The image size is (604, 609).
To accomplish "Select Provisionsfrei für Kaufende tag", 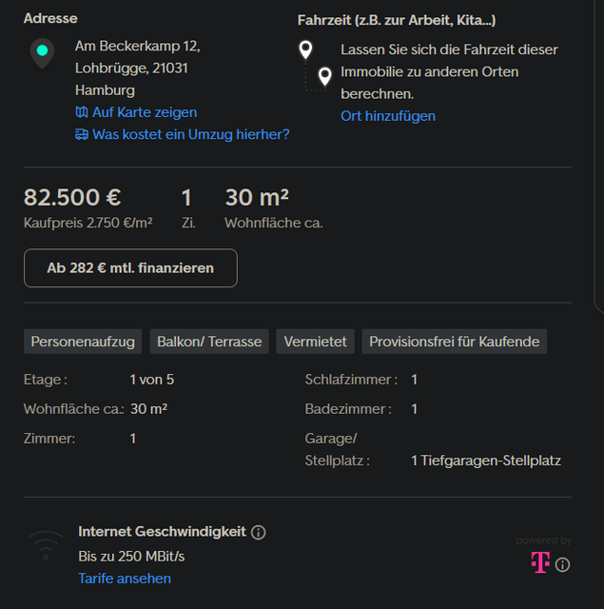I will (454, 342).
